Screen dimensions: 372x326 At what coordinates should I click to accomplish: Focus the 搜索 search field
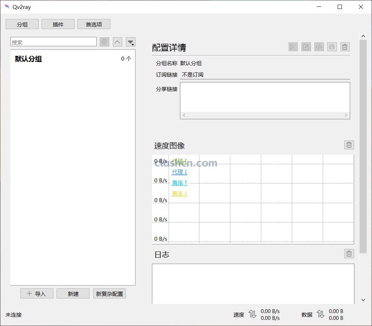coord(54,42)
